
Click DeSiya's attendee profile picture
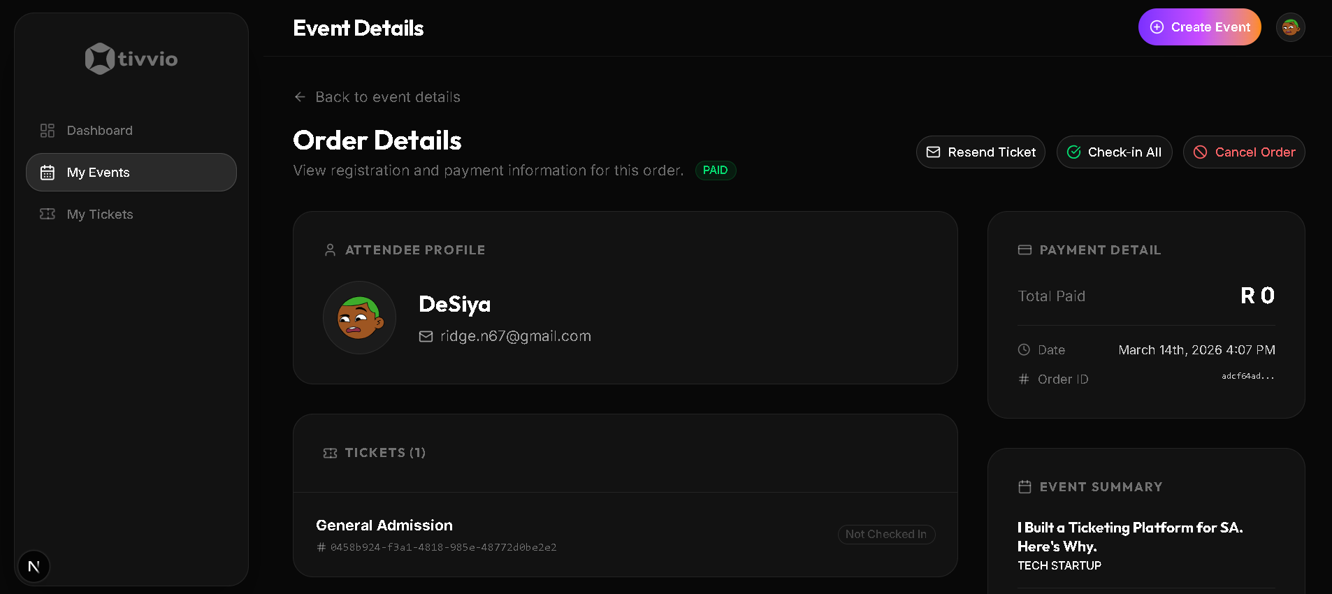359,318
